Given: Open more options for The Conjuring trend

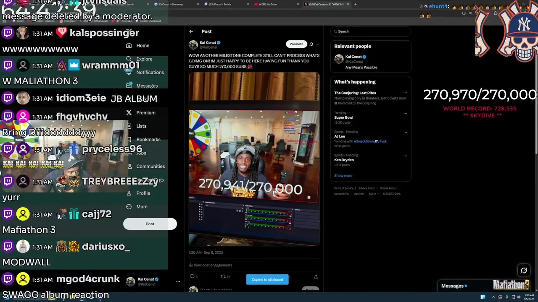Looking at the screenshot, I should pyautogui.click(x=405, y=93).
